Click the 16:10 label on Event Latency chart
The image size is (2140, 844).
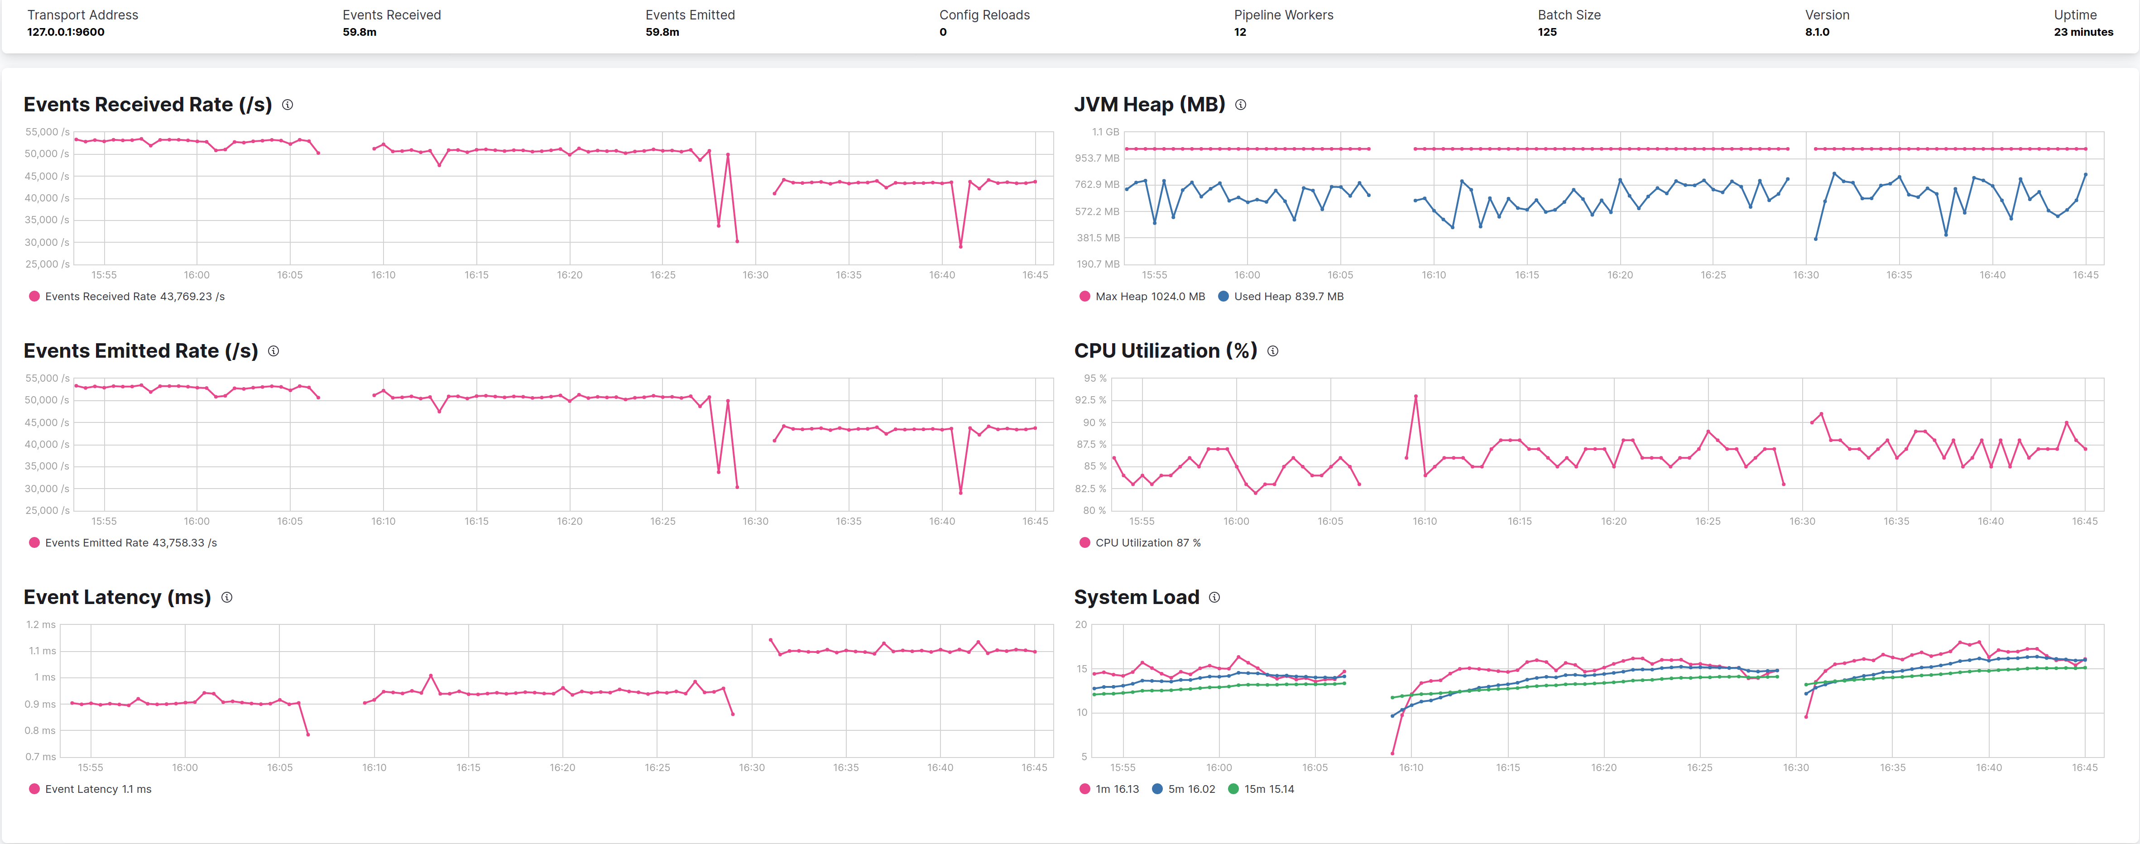pos(374,767)
